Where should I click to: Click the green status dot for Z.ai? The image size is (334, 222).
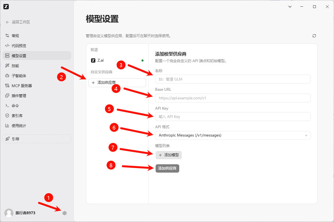coord(143,60)
